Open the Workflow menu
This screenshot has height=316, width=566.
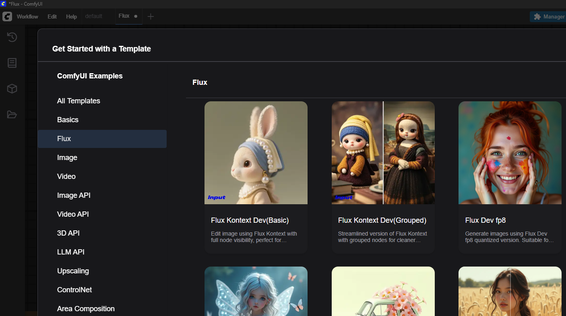coord(27,16)
